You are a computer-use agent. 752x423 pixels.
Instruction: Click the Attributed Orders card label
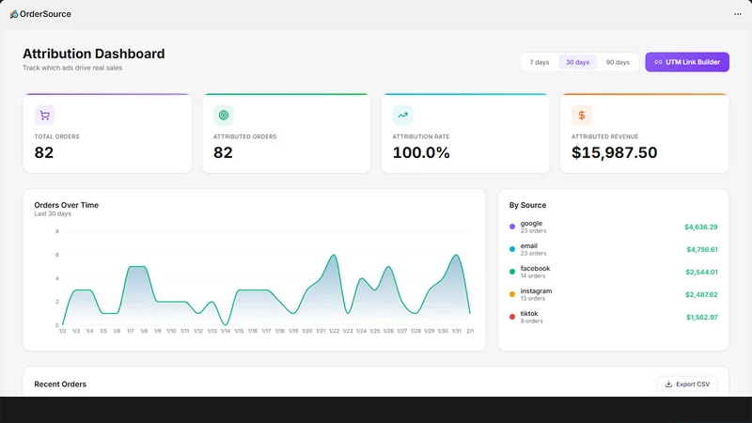pyautogui.click(x=244, y=136)
